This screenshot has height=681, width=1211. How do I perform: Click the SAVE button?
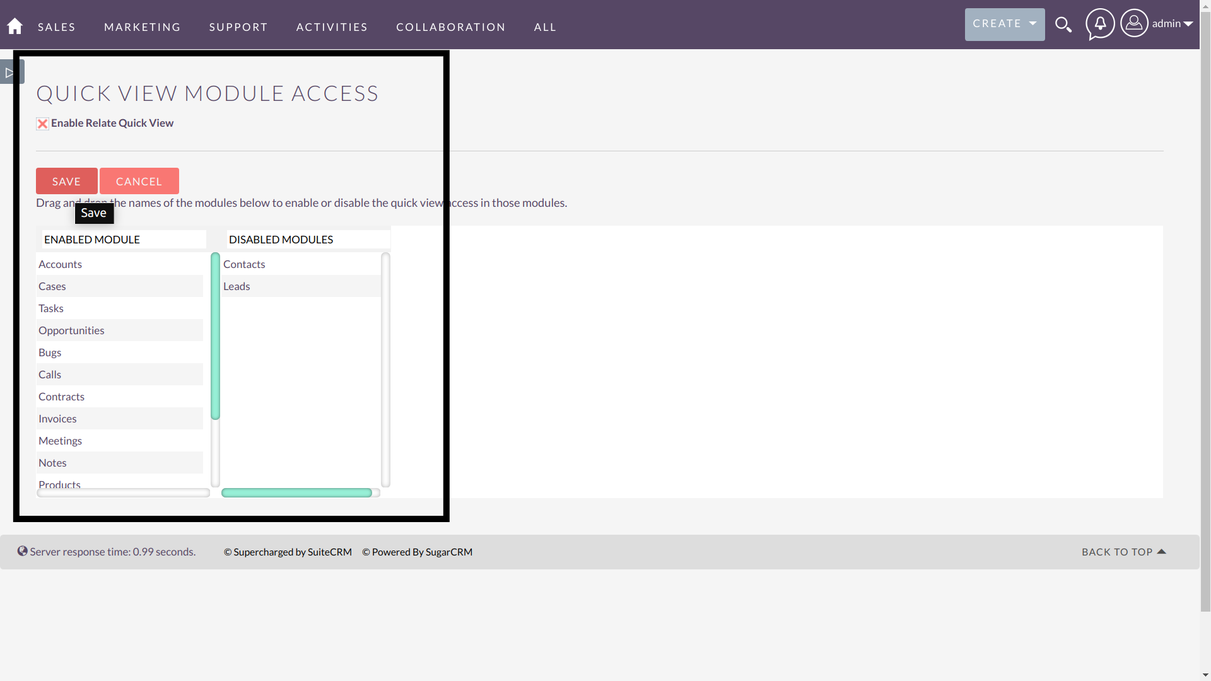[x=66, y=180]
